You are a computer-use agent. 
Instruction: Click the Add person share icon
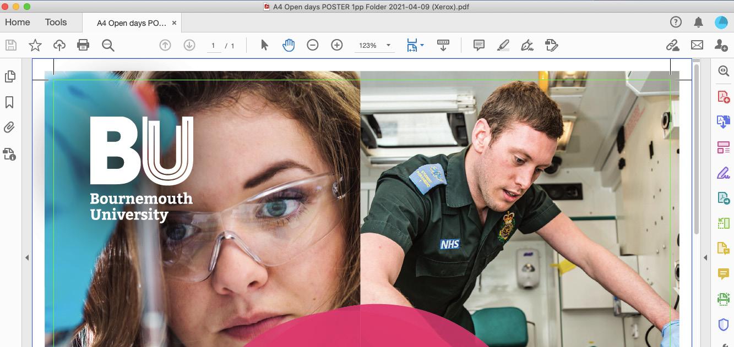721,45
